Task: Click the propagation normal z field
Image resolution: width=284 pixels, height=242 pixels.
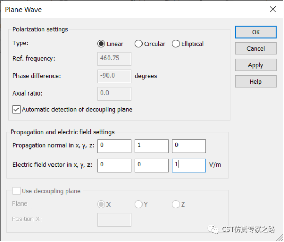Action: pyautogui.click(x=189, y=146)
